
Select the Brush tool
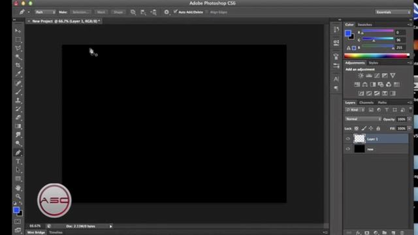pos(18,92)
